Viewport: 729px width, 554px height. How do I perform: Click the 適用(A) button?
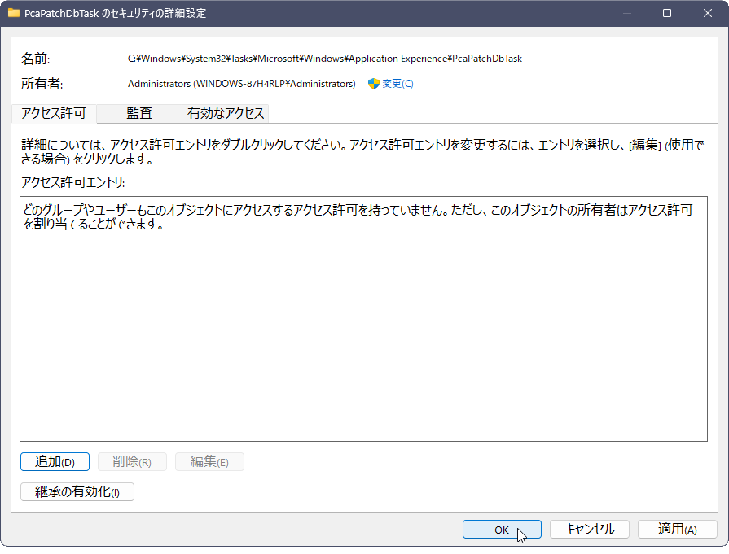(x=678, y=530)
